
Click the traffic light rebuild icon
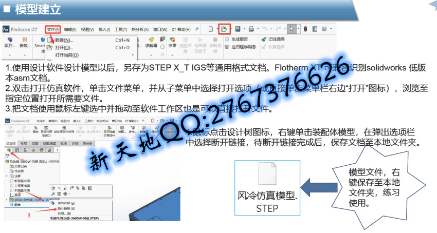[305, 29]
